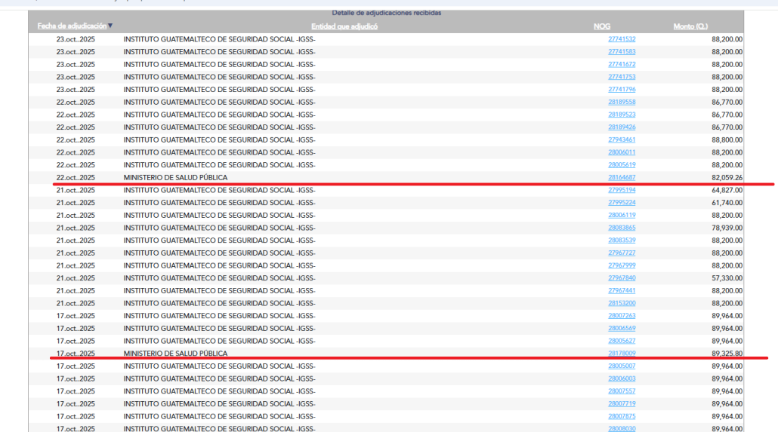The width and height of the screenshot is (778, 432).
Task: Open NOG 28153200 link
Action: (x=622, y=303)
